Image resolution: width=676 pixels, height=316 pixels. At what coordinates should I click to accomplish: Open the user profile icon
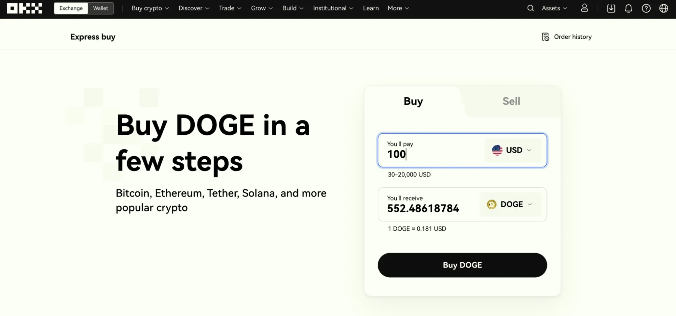(584, 8)
